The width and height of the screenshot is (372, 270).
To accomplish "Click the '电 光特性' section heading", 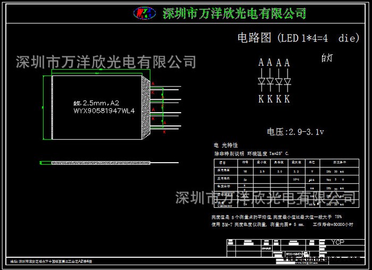I will (226, 145).
